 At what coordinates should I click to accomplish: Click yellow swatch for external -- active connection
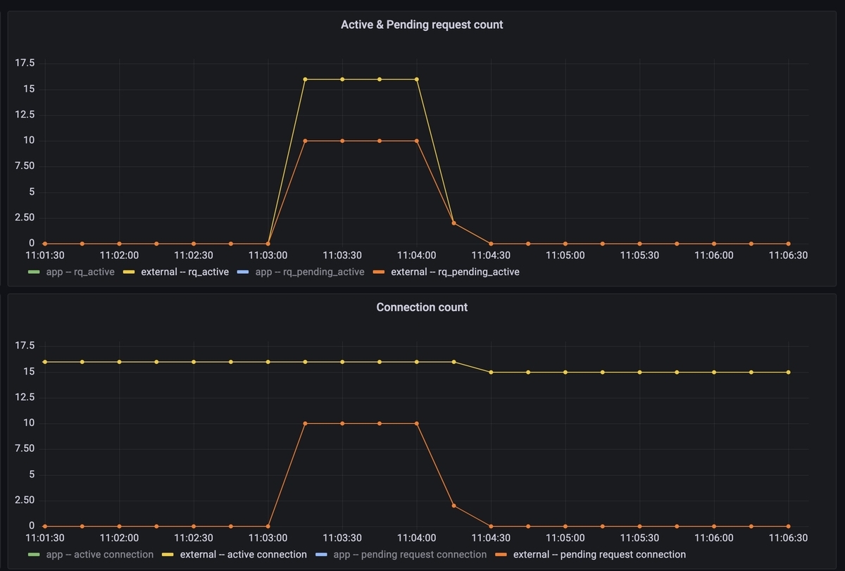[168, 555]
